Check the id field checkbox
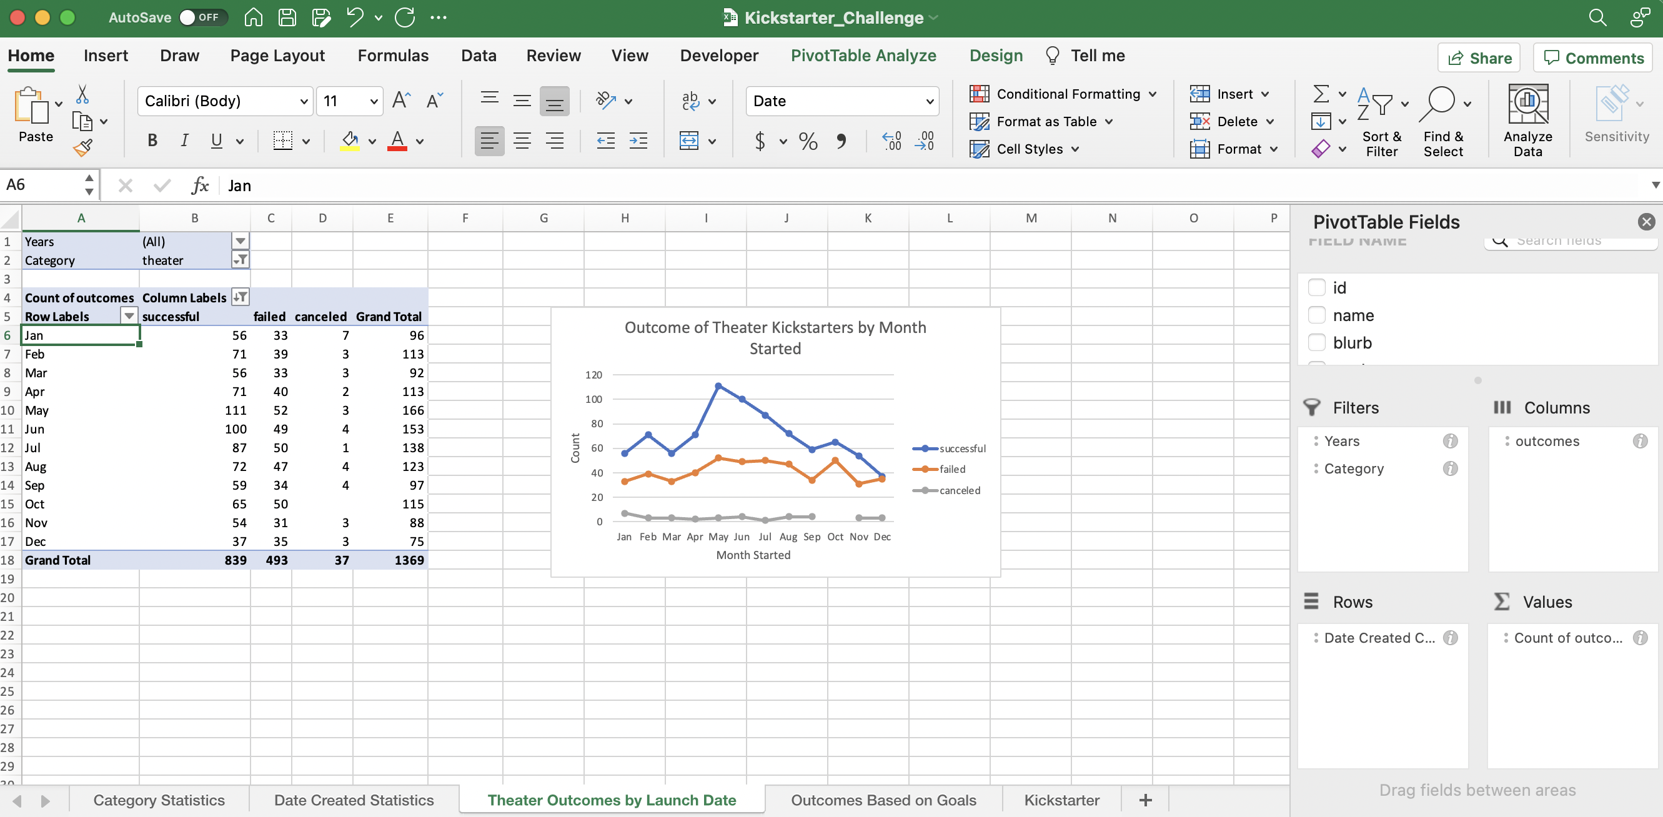 point(1318,287)
